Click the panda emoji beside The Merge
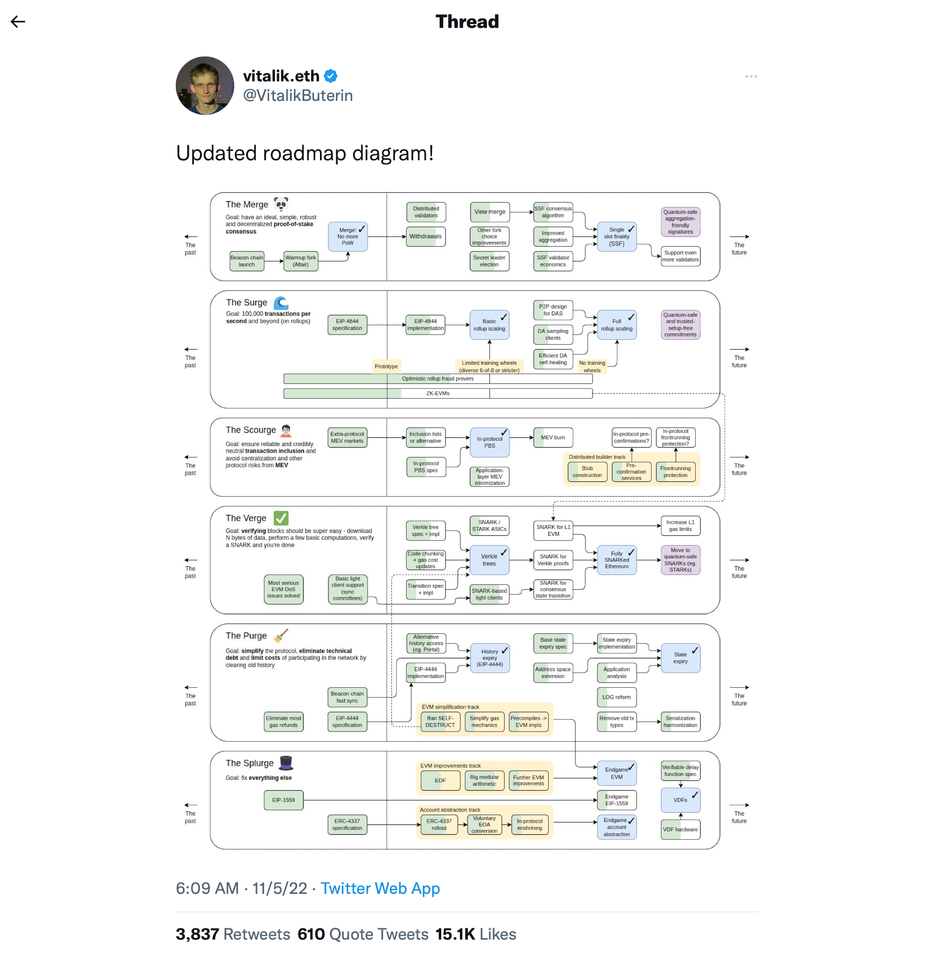 281,204
